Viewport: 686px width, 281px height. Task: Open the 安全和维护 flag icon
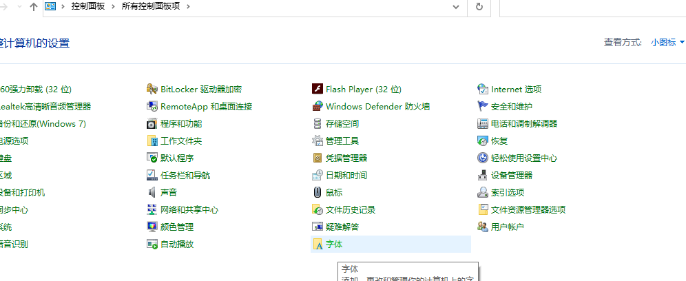coord(483,107)
